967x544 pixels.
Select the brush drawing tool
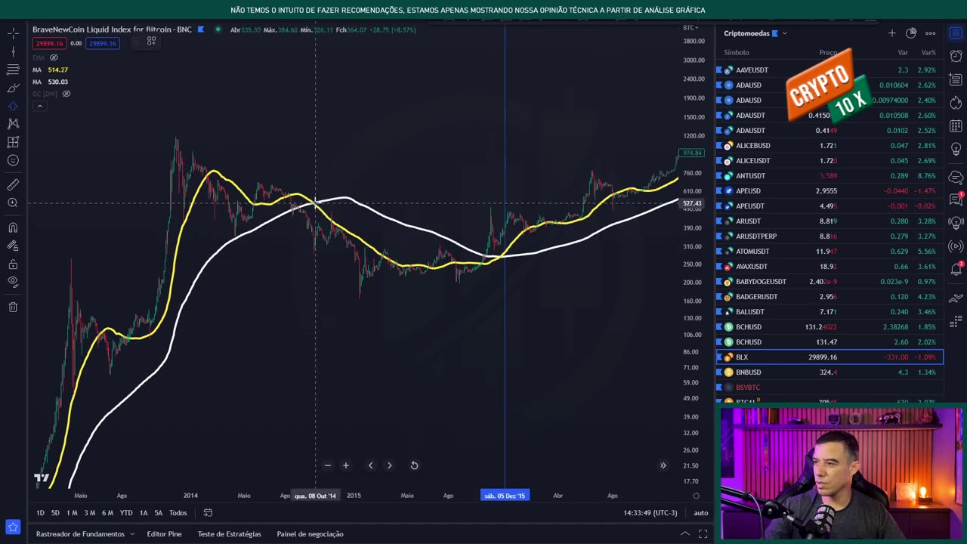coord(13,88)
